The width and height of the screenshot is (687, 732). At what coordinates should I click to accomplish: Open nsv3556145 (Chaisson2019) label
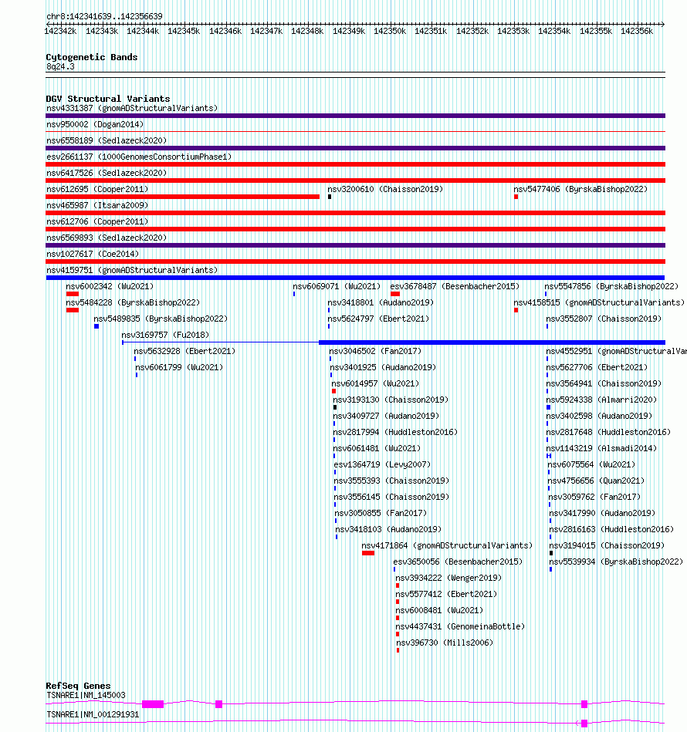click(x=392, y=497)
